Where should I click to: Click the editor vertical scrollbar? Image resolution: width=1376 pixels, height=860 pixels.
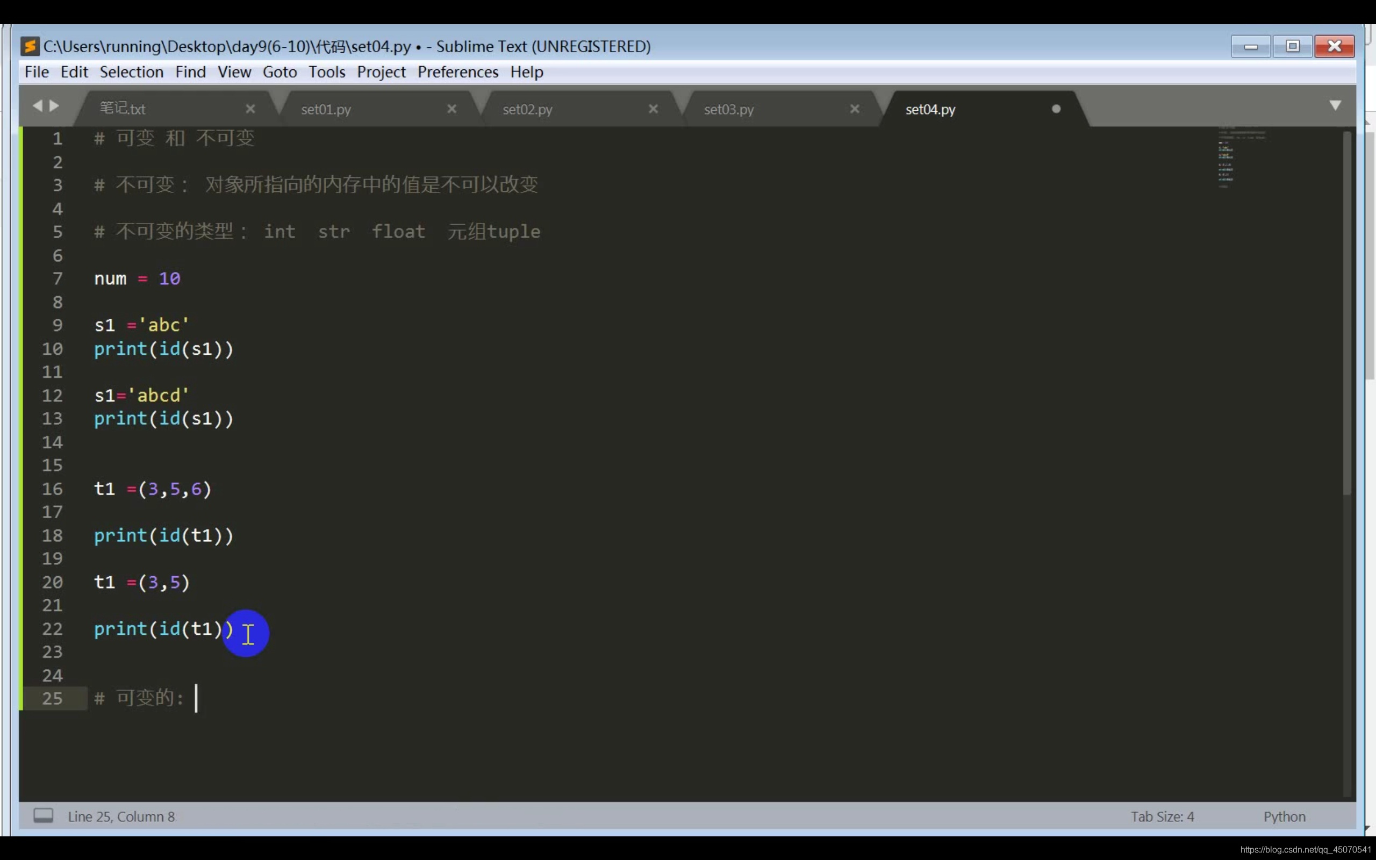pyautogui.click(x=1346, y=313)
